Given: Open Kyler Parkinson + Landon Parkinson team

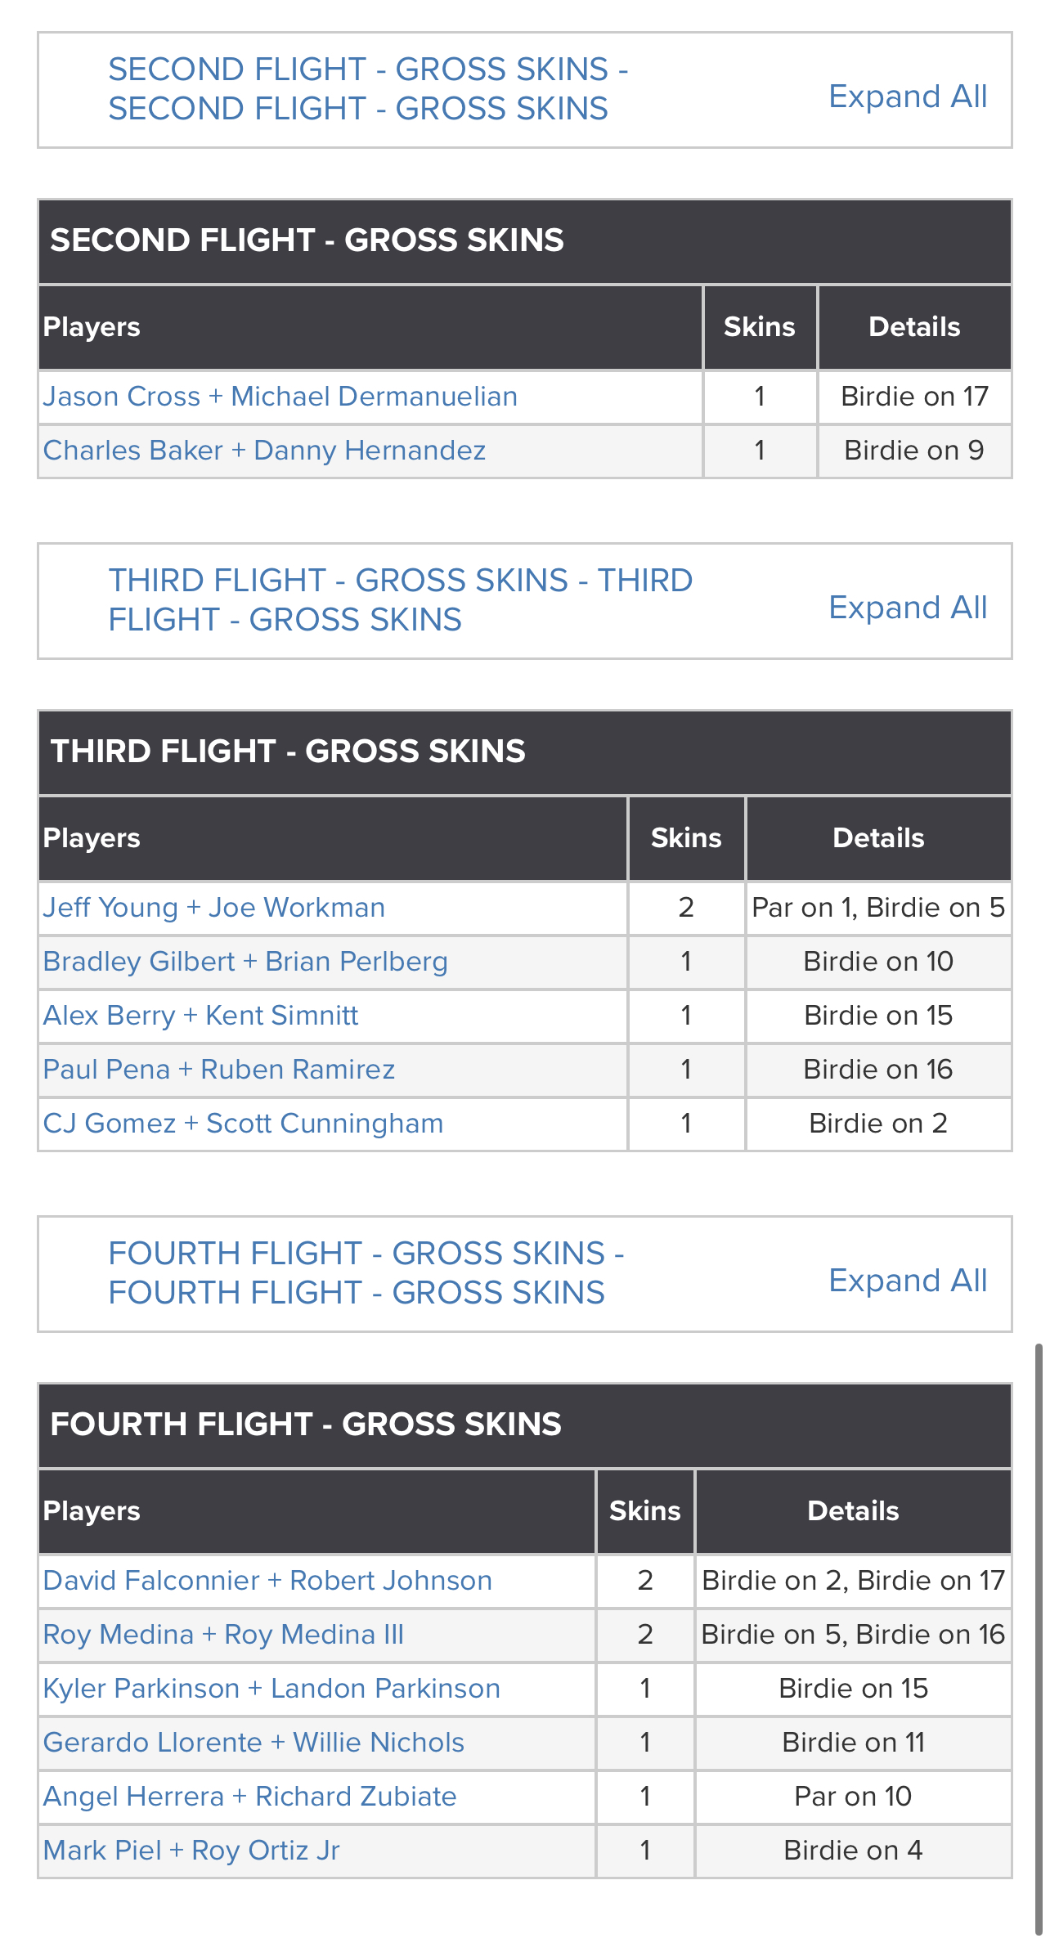Looking at the screenshot, I should coord(271,1689).
